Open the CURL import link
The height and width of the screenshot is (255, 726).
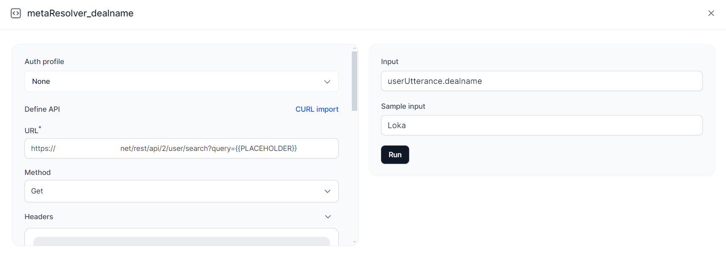317,109
